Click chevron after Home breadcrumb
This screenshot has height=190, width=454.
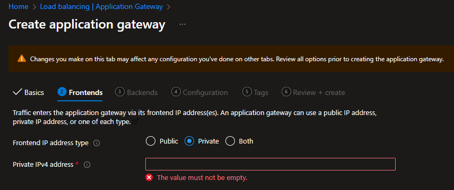tap(34, 7)
